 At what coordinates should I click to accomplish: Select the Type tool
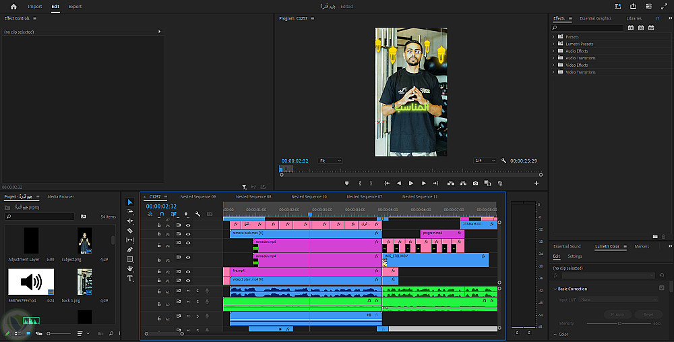[130, 278]
